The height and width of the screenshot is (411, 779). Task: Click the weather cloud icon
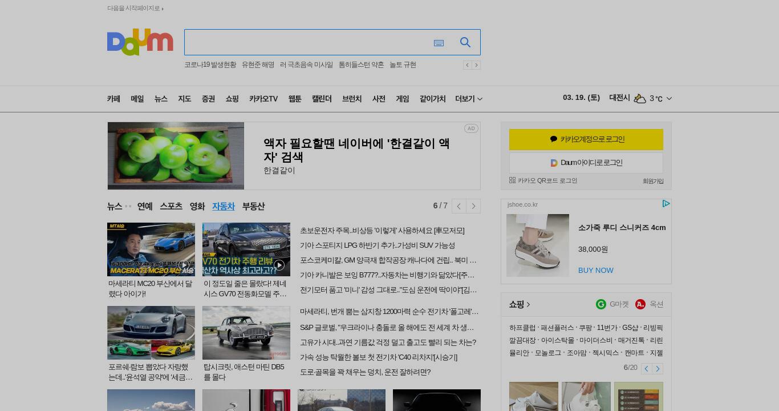pos(640,98)
